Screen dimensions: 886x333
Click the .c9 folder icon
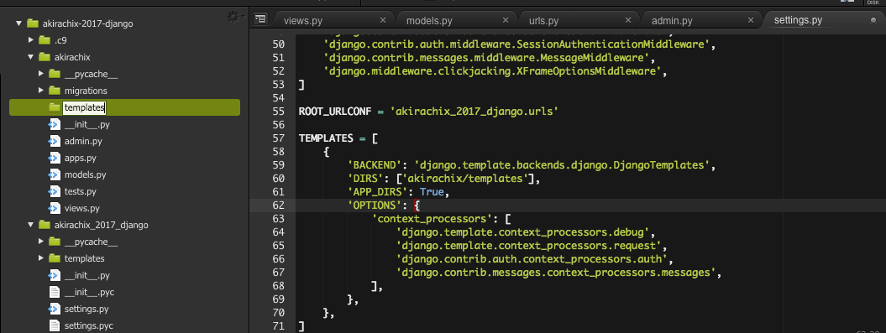point(44,40)
